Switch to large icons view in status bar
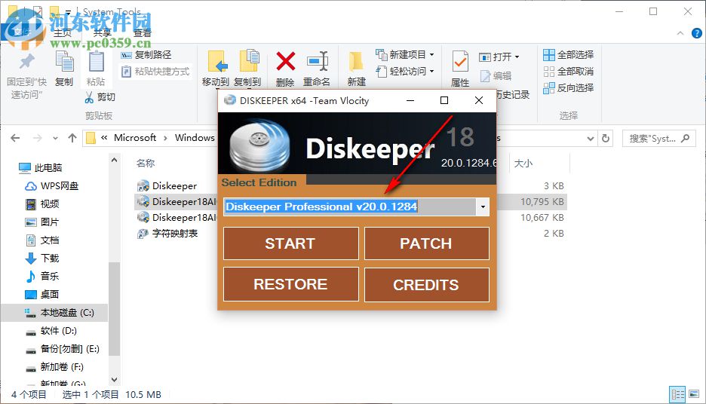 click(694, 394)
